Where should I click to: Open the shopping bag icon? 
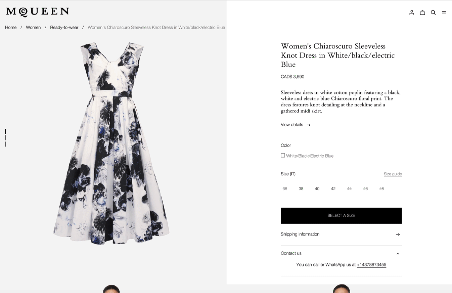tap(422, 12)
